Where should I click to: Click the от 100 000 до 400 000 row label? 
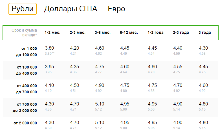tap(27, 70)
